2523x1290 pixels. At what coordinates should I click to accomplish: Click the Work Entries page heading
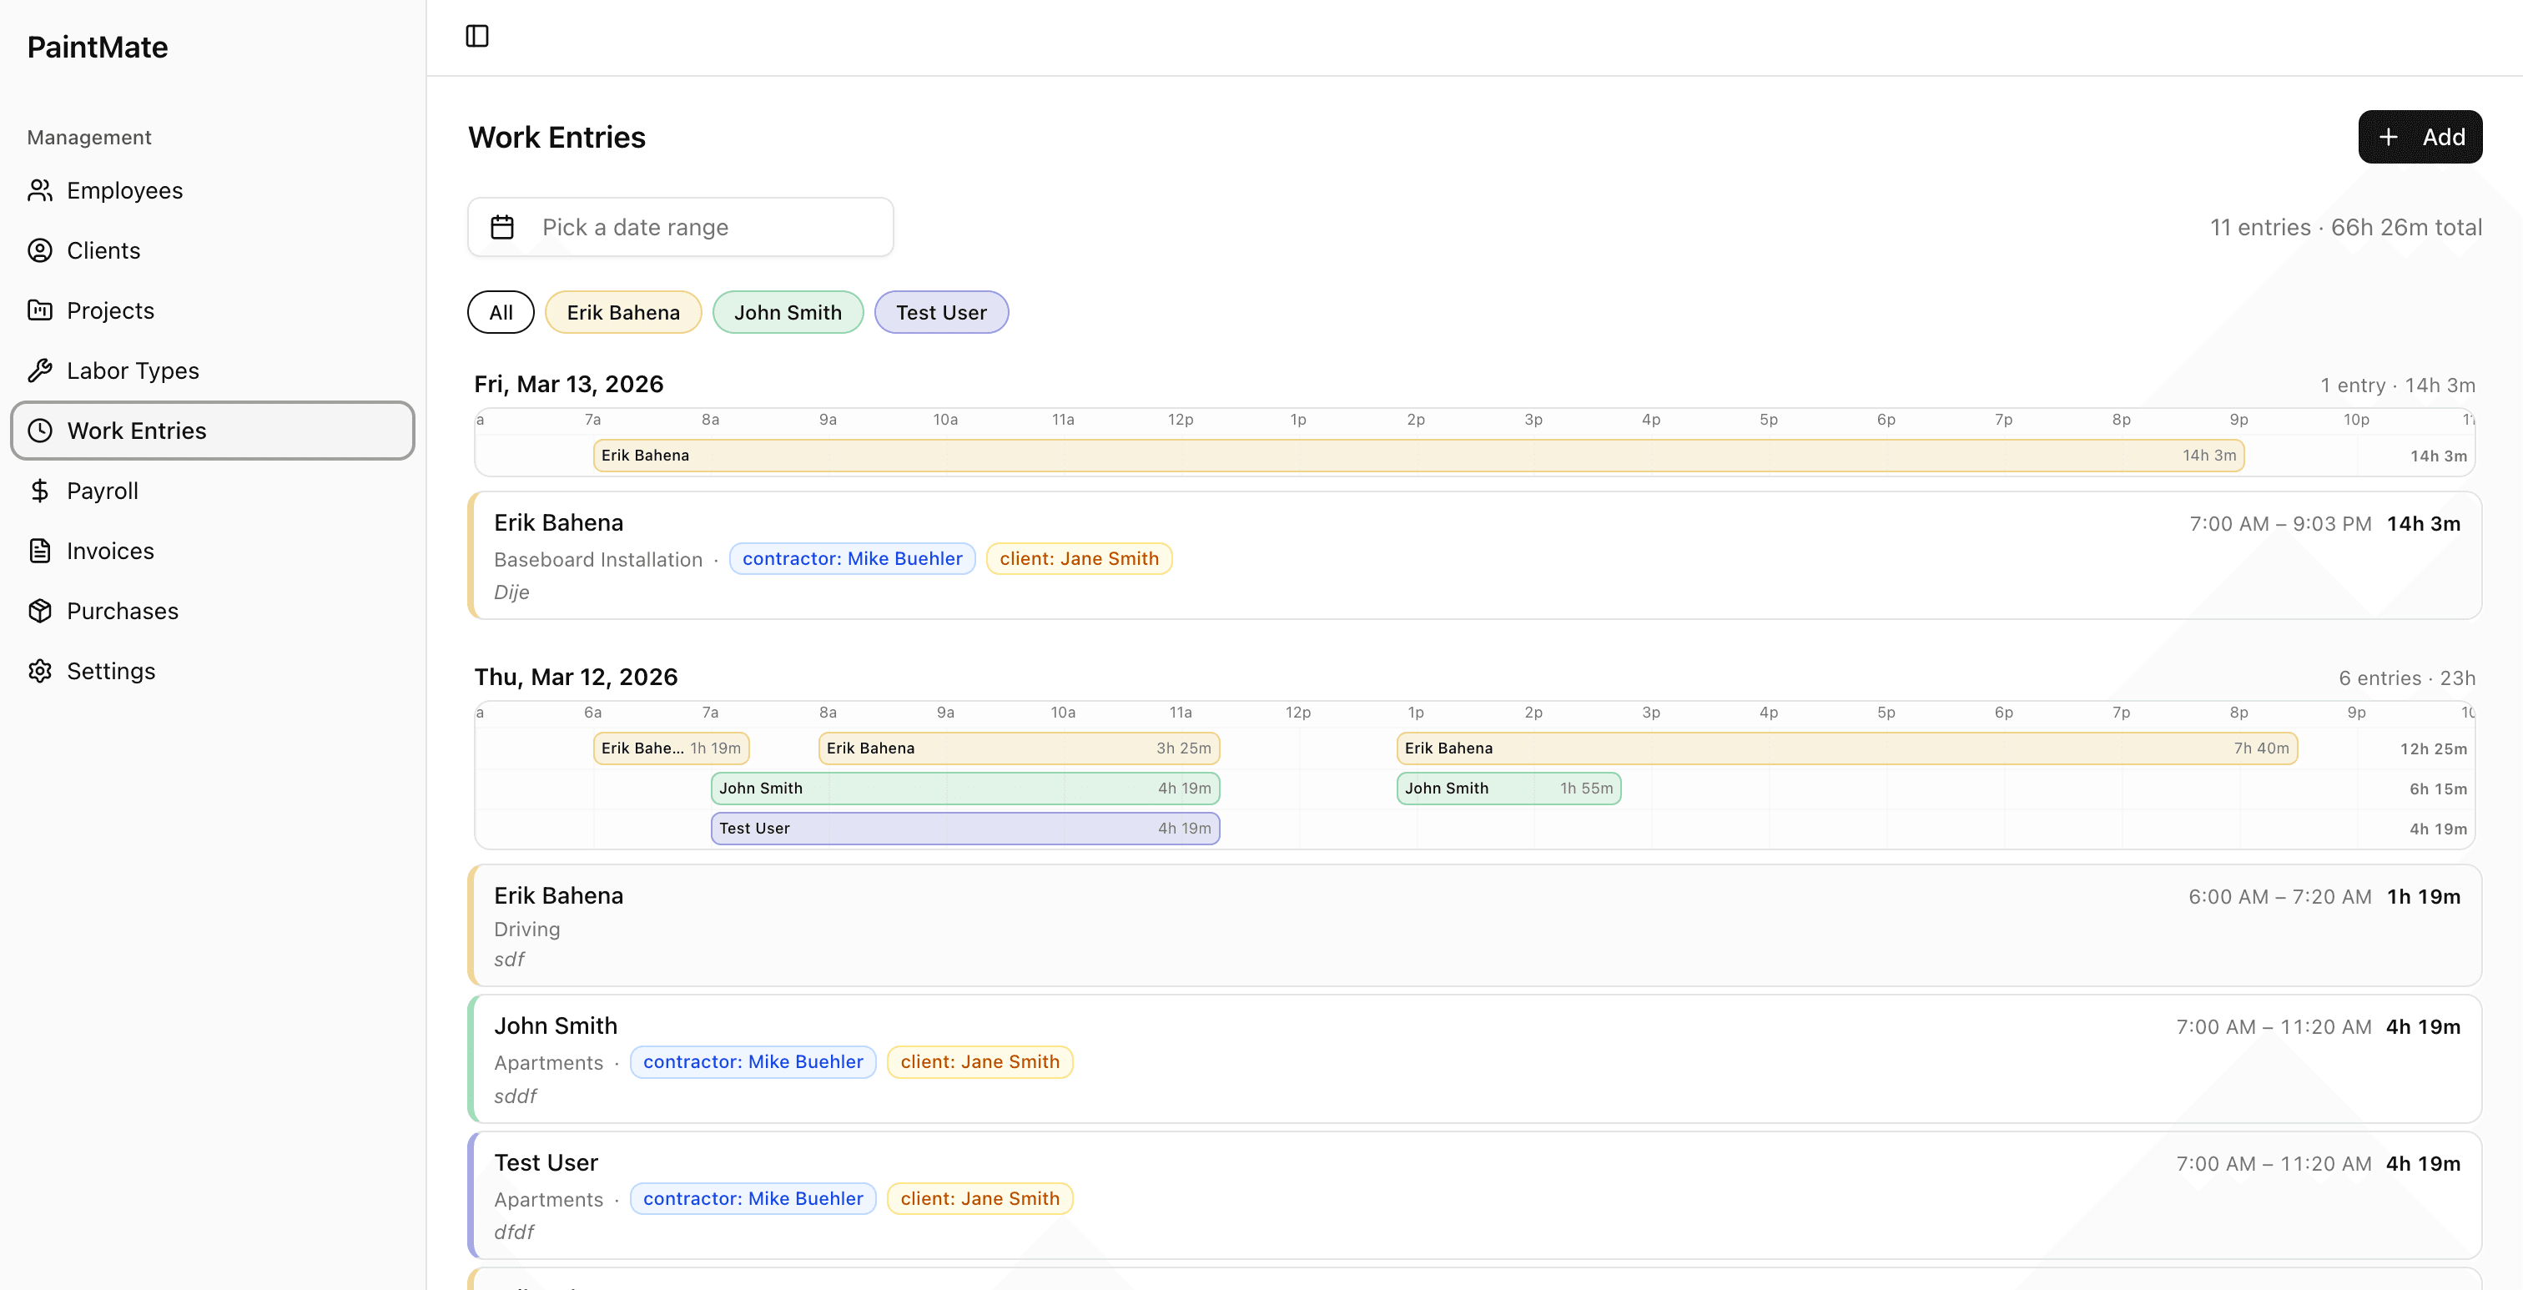[x=556, y=137]
